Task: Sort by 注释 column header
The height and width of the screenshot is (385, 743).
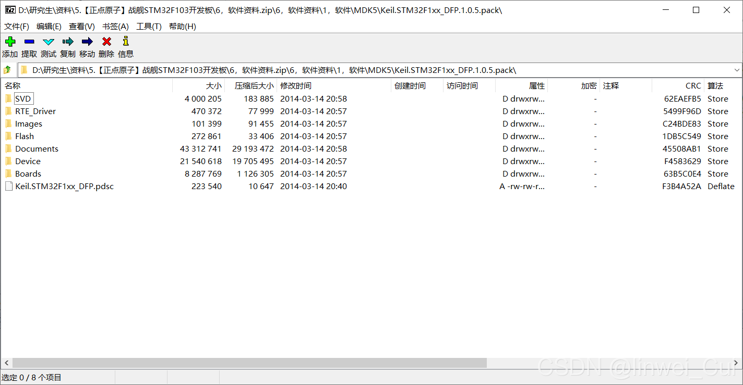Action: (x=626, y=86)
